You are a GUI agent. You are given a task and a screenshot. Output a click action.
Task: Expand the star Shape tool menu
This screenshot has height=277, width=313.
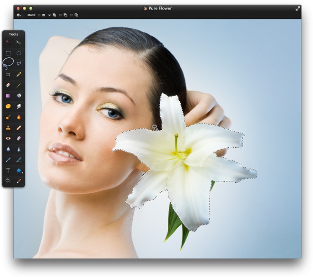[19, 170]
